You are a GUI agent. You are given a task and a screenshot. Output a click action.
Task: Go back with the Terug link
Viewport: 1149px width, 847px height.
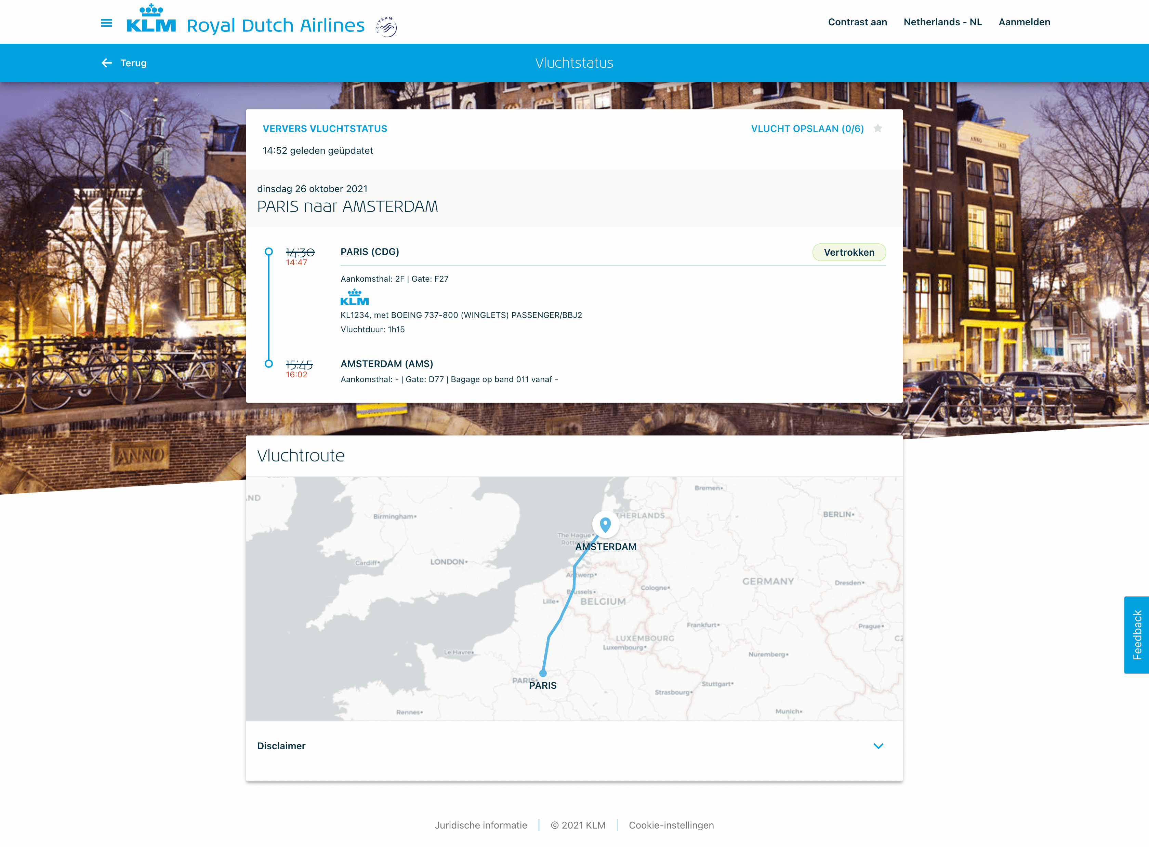133,63
